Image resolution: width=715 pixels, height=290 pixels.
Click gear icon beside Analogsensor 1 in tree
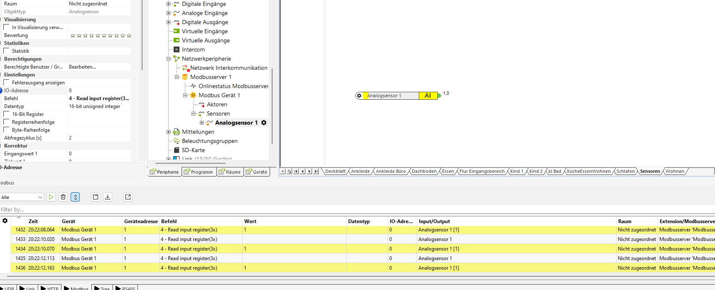pos(264,123)
